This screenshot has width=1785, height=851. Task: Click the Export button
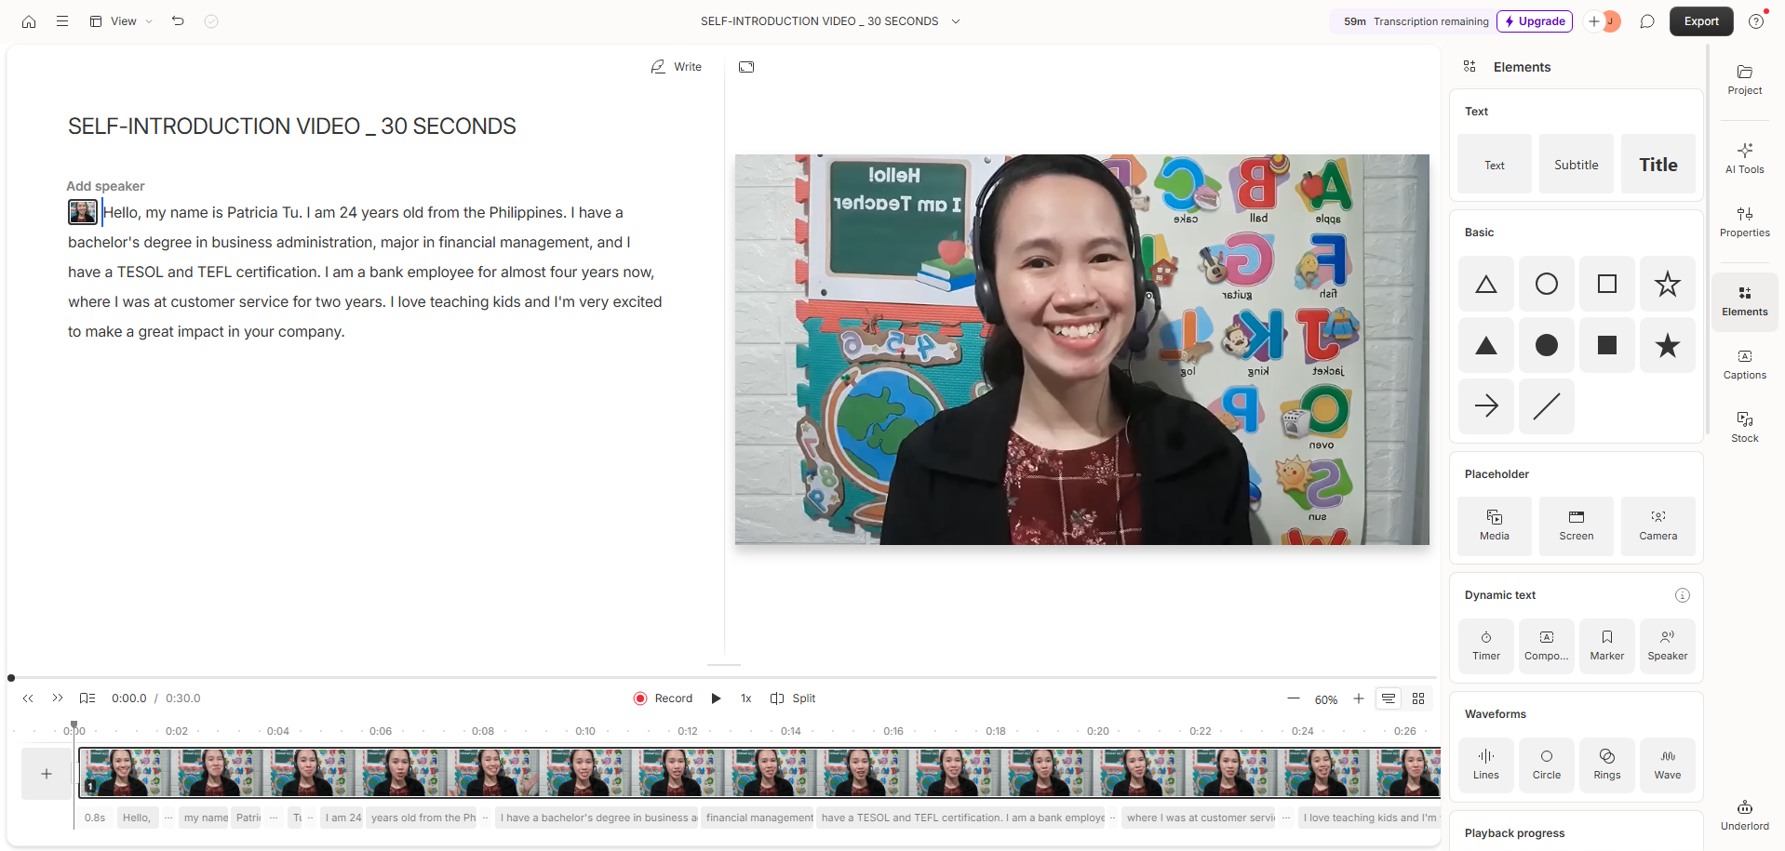(x=1700, y=21)
